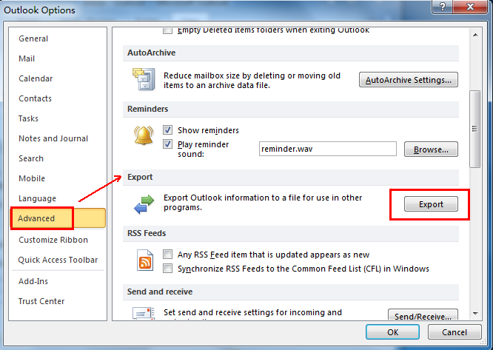The image size is (493, 350).
Task: Open the Mail options category
Action: point(27,58)
